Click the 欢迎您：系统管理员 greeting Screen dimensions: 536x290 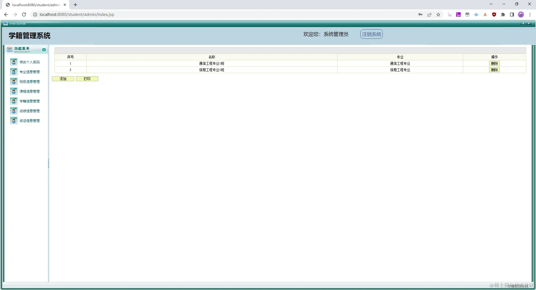(x=326, y=34)
